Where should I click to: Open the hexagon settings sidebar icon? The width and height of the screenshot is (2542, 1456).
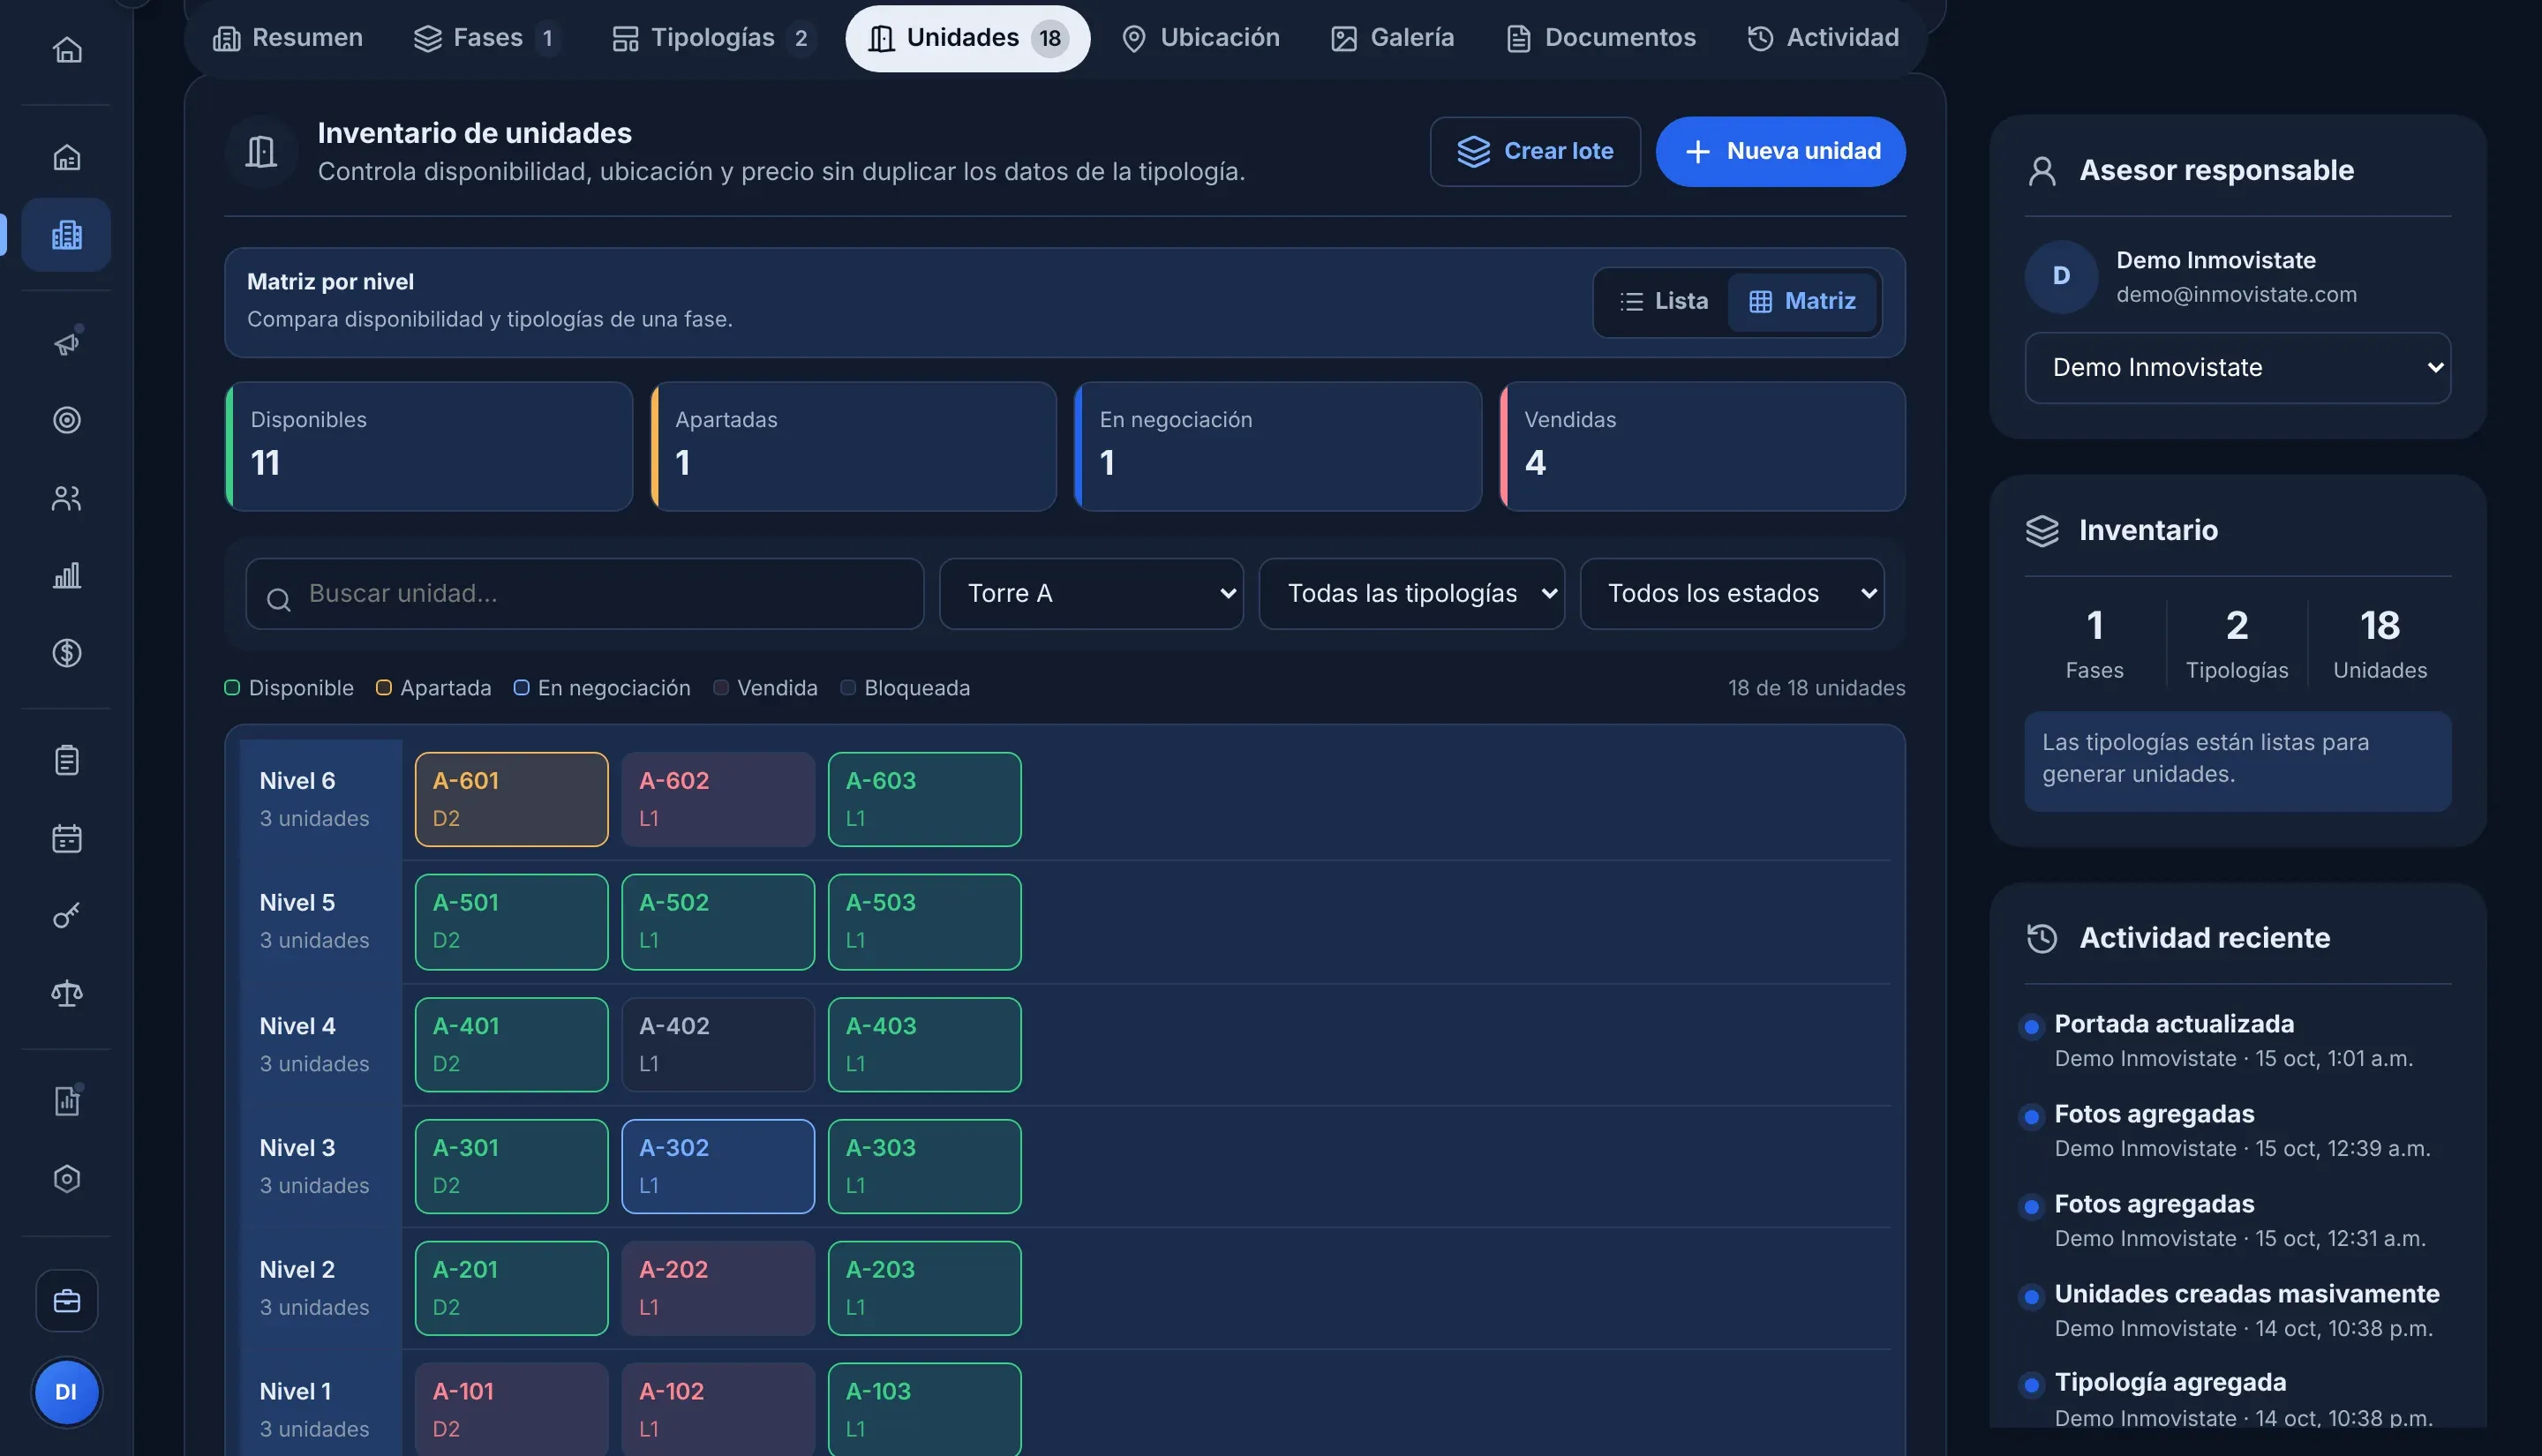click(x=67, y=1179)
